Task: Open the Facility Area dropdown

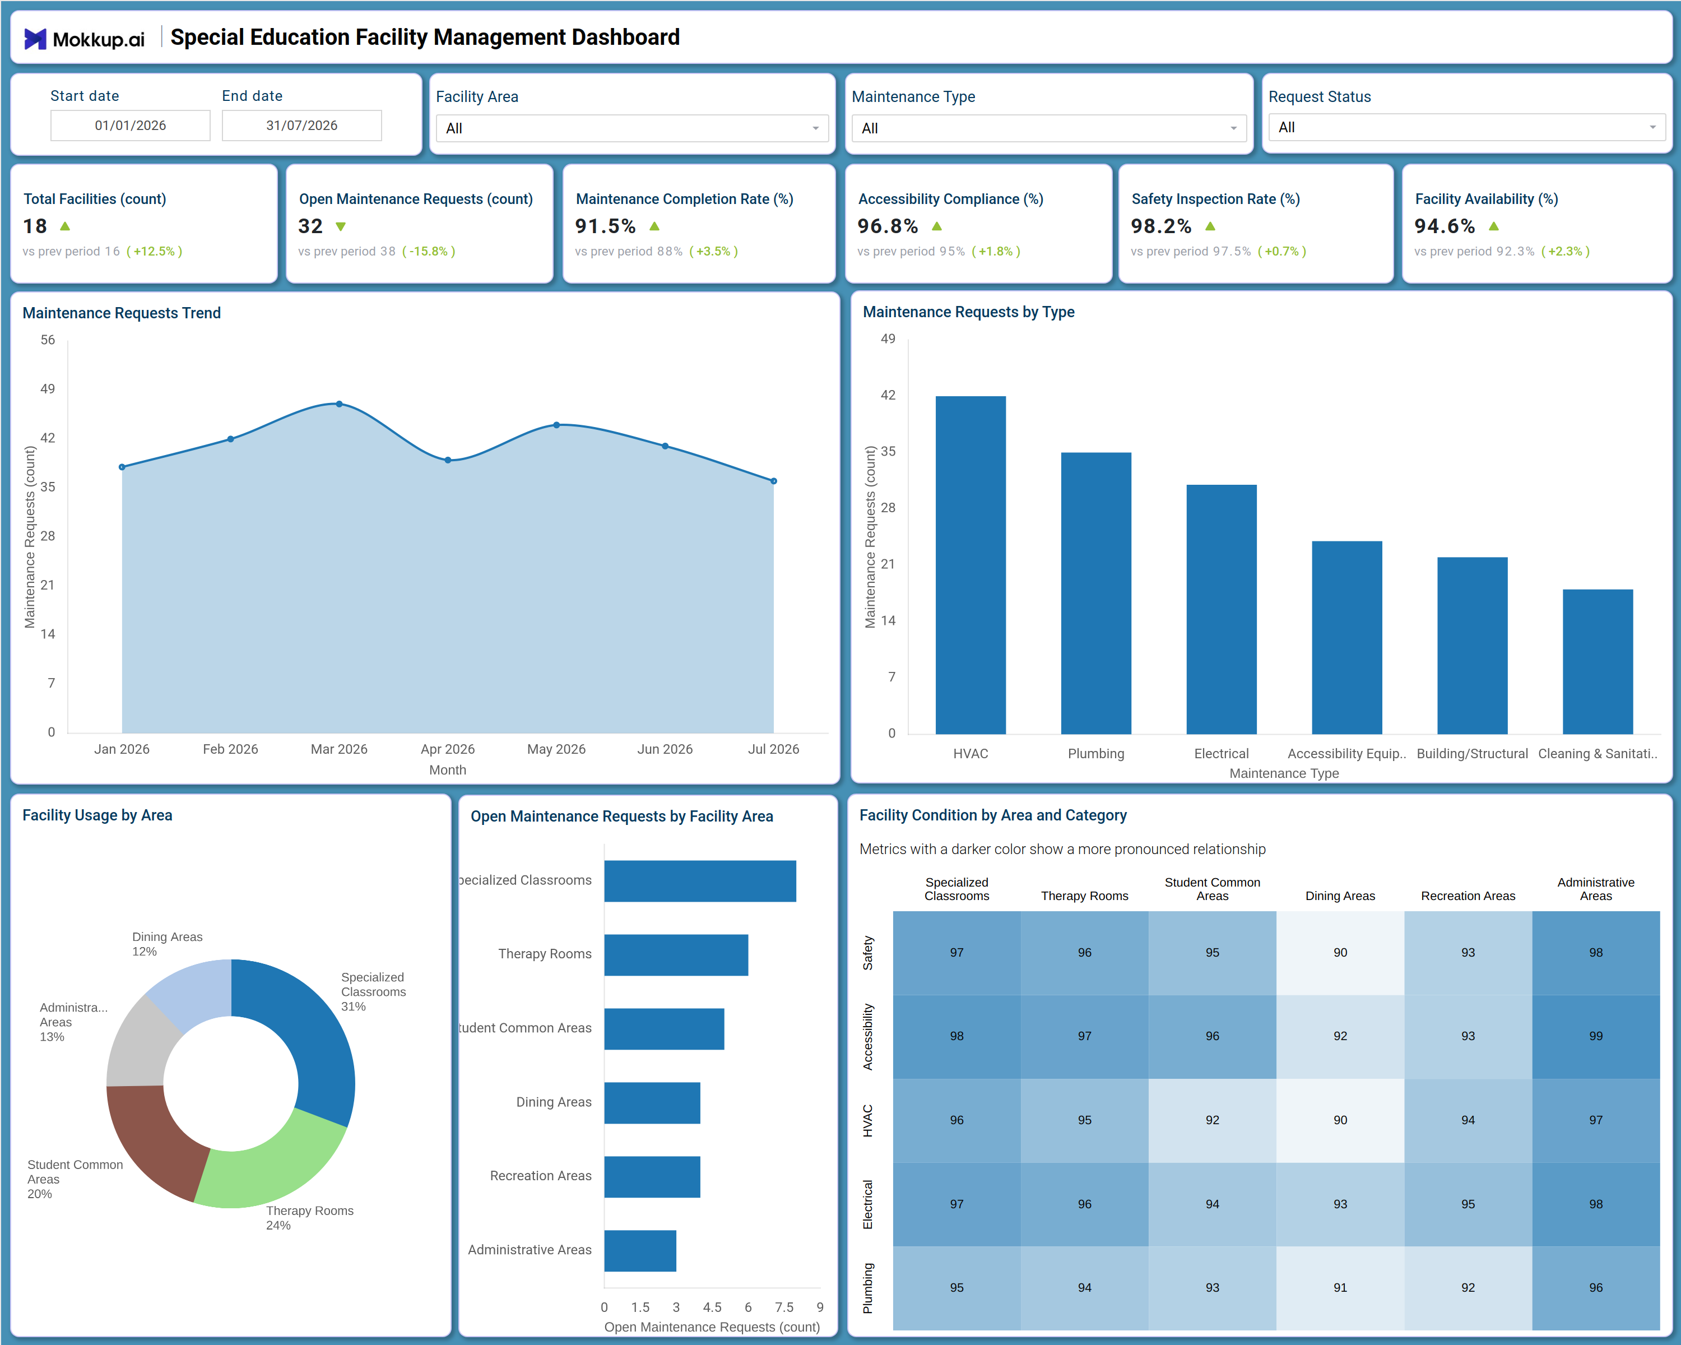Action: coord(631,129)
